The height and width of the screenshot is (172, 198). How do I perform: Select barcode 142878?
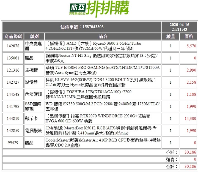click(x=13, y=46)
